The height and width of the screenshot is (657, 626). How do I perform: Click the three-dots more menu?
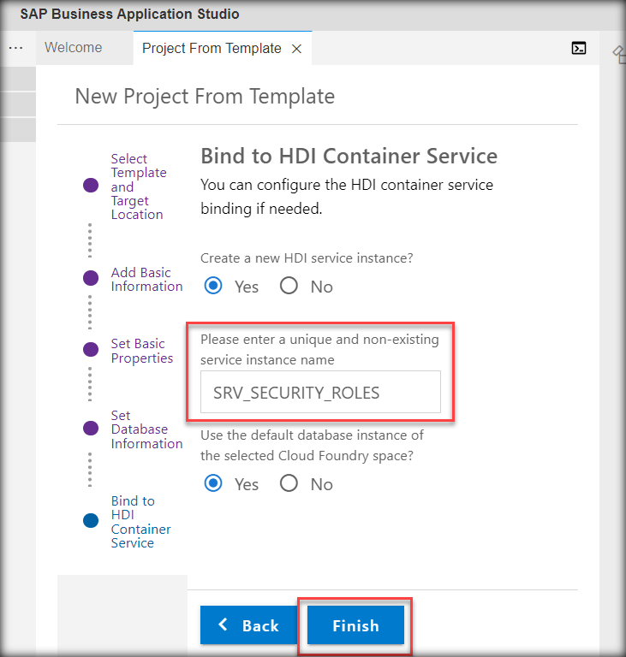click(x=15, y=48)
